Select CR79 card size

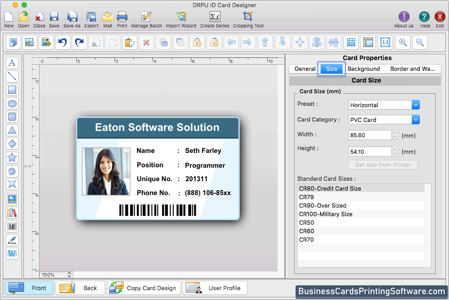click(x=361, y=197)
